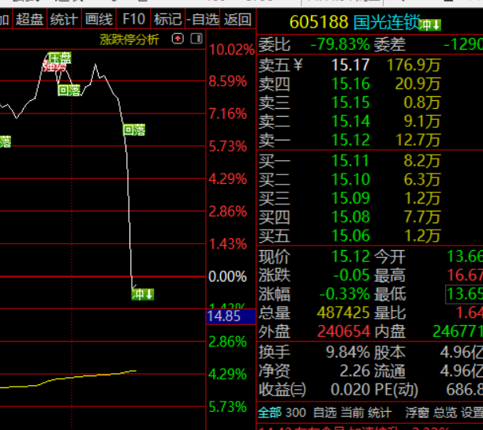This screenshot has width=483, height=430.
Task: Click the red up-arrow circle icon
Action: point(178,39)
